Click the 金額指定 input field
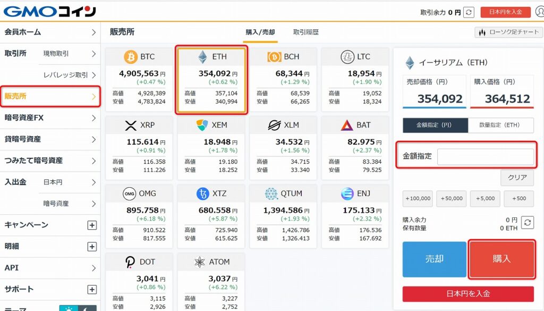The image size is (544, 311). click(x=486, y=156)
